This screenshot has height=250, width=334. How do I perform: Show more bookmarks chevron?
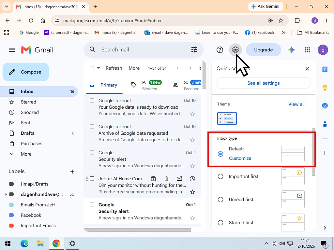click(x=283, y=33)
